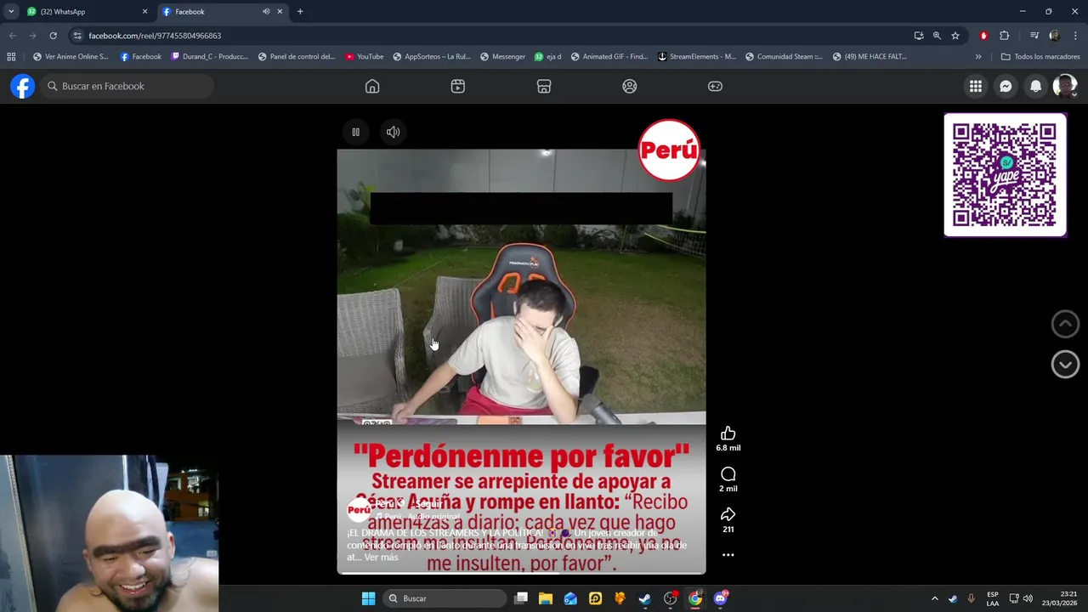Open Comunidad Steam bookmark
Screen dimensions: 1088x612
point(784,57)
